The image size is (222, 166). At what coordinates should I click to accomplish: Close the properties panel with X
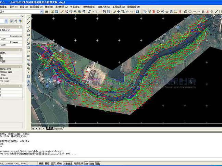point(22,16)
